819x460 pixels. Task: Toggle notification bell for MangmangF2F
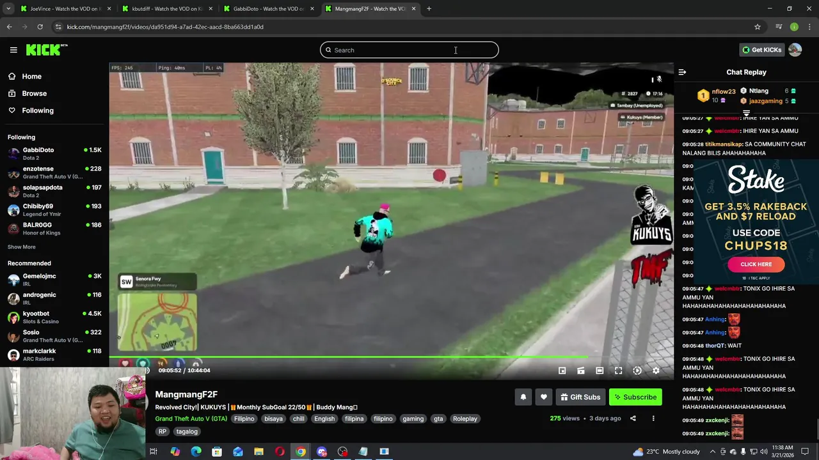[523, 397]
